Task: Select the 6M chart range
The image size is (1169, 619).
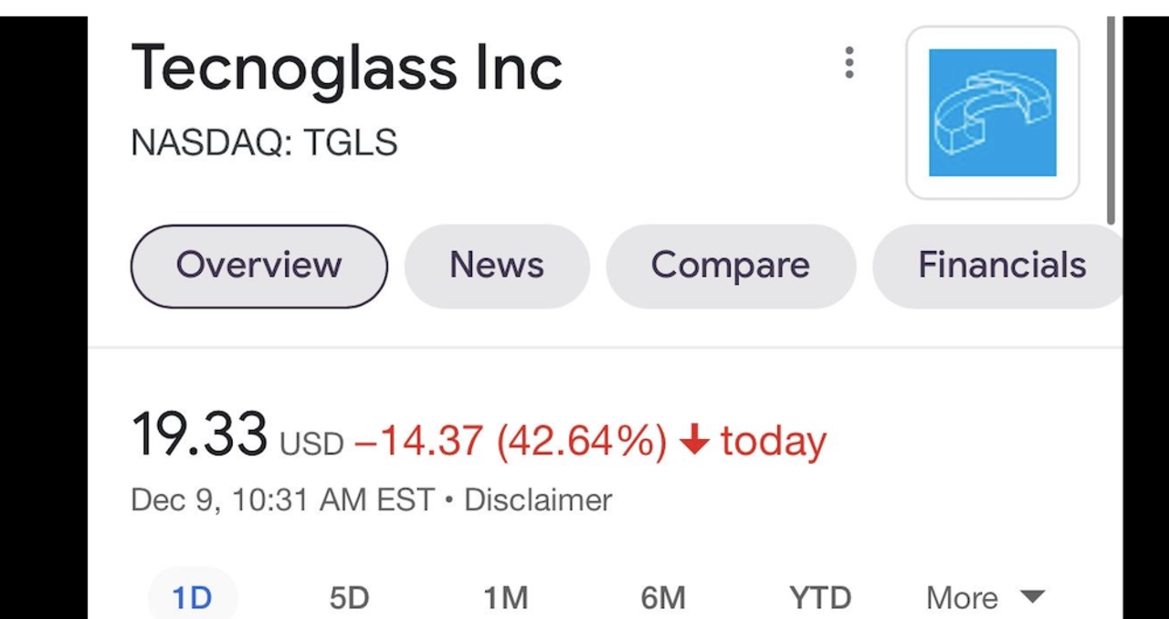Action: [x=662, y=597]
